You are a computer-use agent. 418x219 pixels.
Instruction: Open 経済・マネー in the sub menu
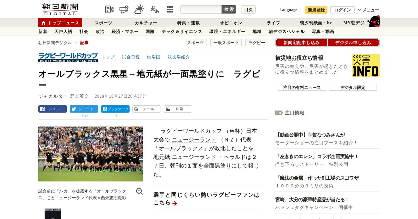pos(125,32)
